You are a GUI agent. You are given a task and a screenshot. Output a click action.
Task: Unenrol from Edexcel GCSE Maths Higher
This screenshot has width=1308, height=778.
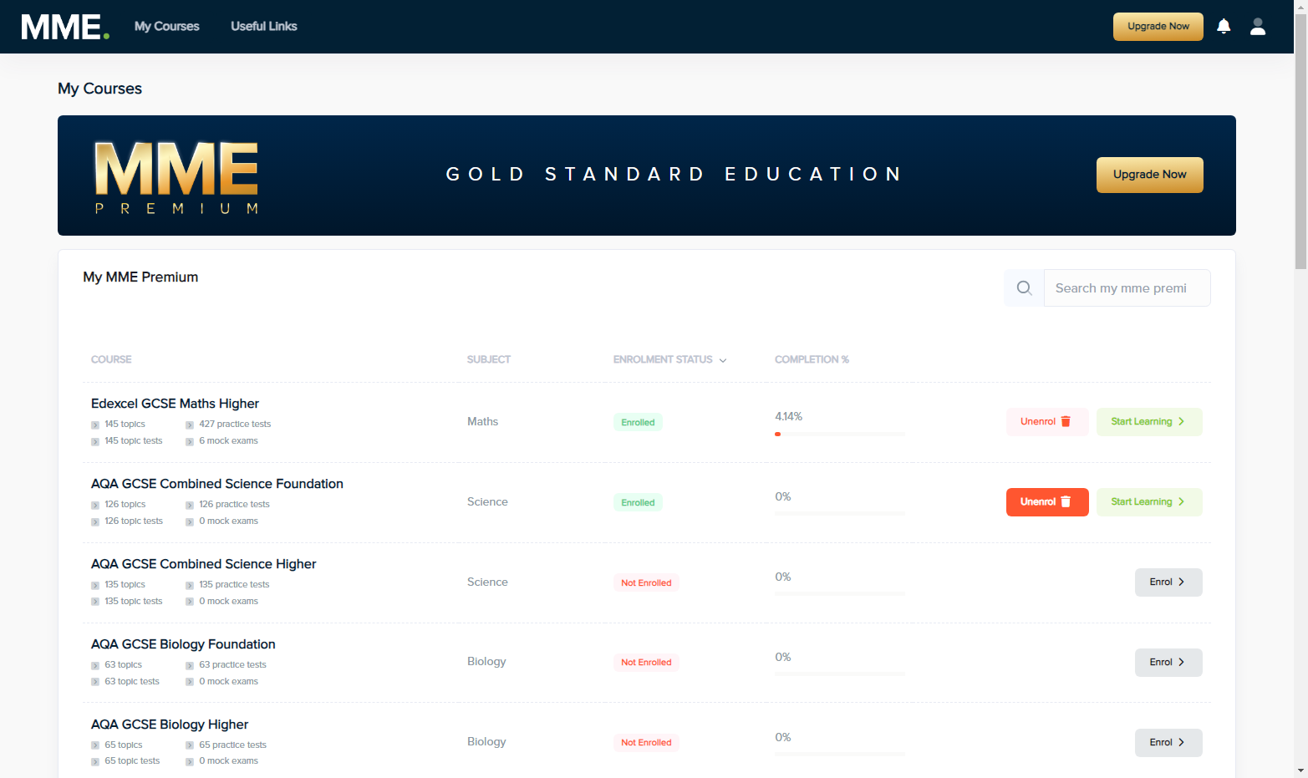(1047, 422)
